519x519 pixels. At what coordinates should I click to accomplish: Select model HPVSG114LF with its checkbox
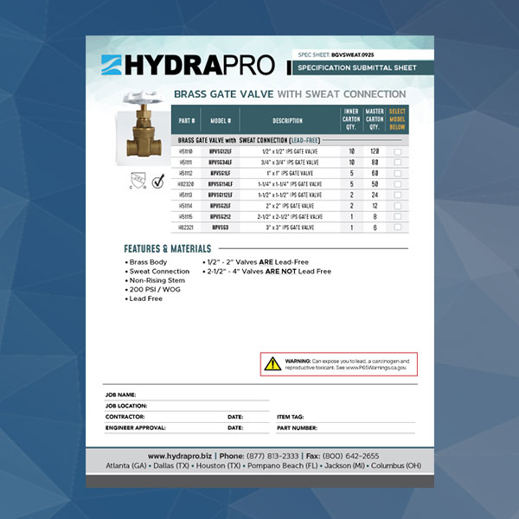[x=398, y=184]
